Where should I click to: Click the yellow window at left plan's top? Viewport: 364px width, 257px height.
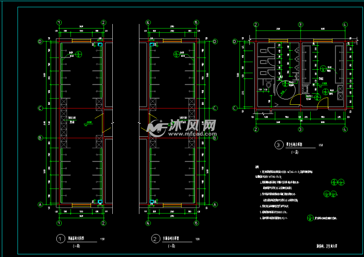[81, 41]
